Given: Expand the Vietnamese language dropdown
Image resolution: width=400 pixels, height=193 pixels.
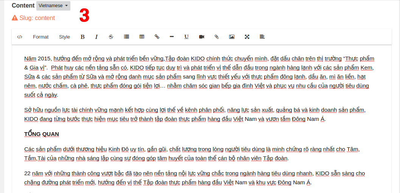Looking at the screenshot, I should click(53, 6).
